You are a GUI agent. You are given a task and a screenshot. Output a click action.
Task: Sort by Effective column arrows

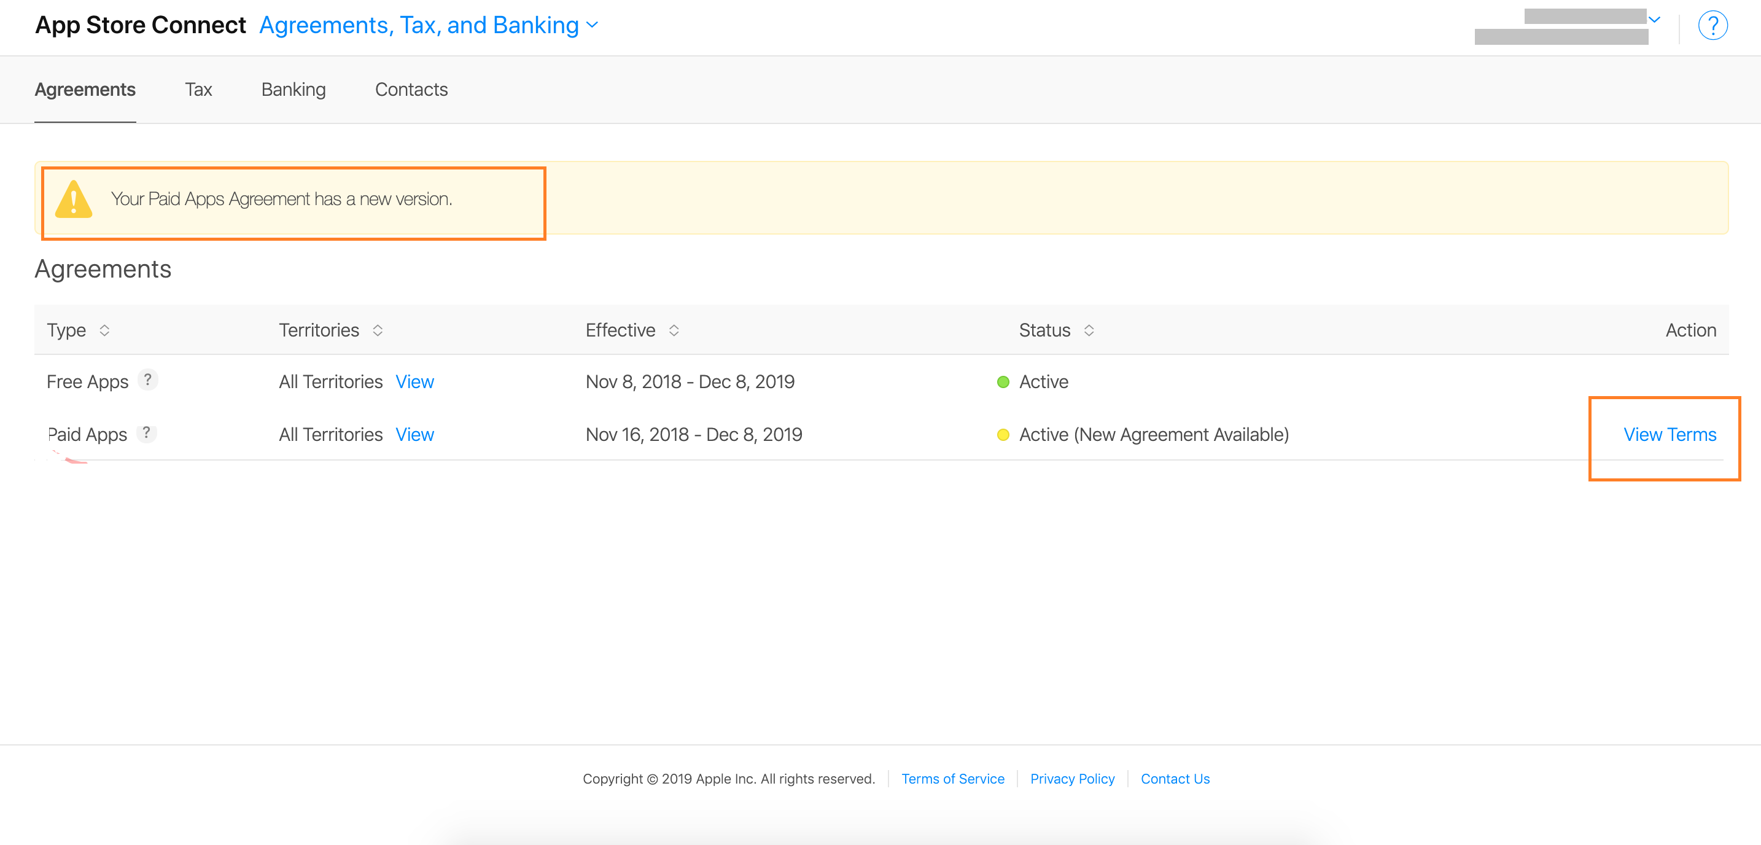[674, 330]
